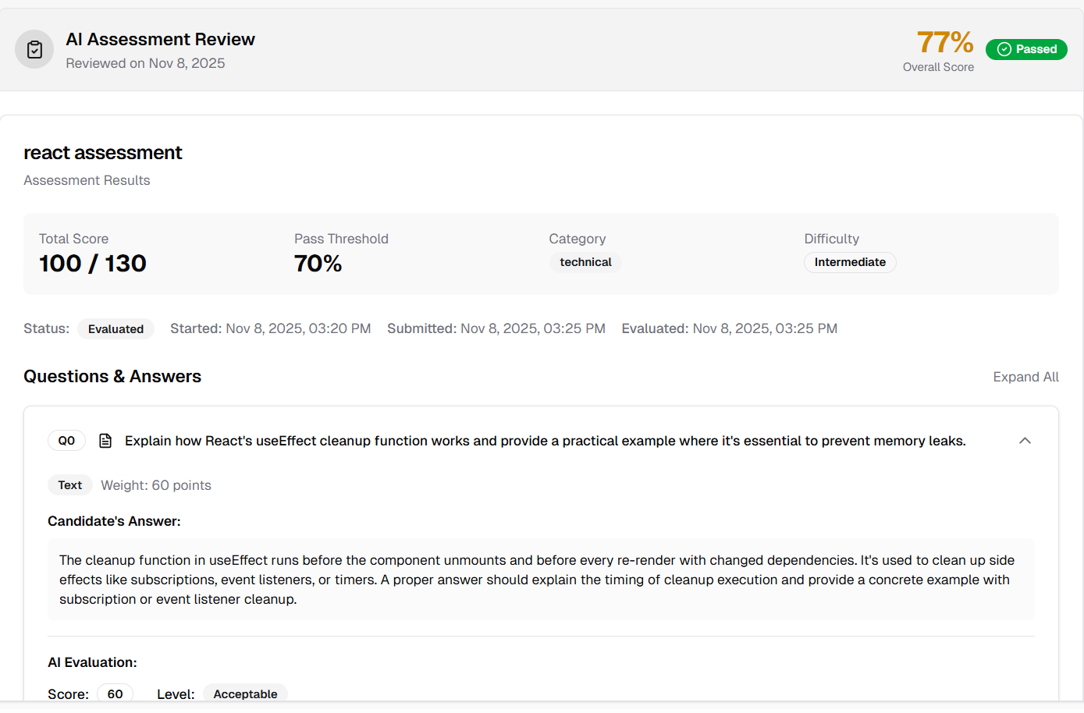Image resolution: width=1084 pixels, height=713 pixels.
Task: Click the document icon beside question Q0
Action: coord(105,441)
